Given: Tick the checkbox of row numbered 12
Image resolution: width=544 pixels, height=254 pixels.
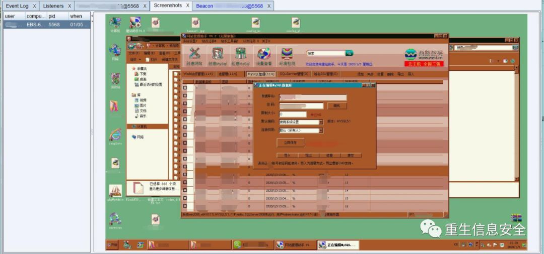Looking at the screenshot, I should coord(185,175).
